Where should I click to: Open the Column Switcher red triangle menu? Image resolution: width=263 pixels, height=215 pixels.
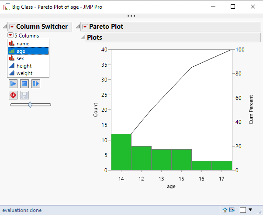point(12,27)
